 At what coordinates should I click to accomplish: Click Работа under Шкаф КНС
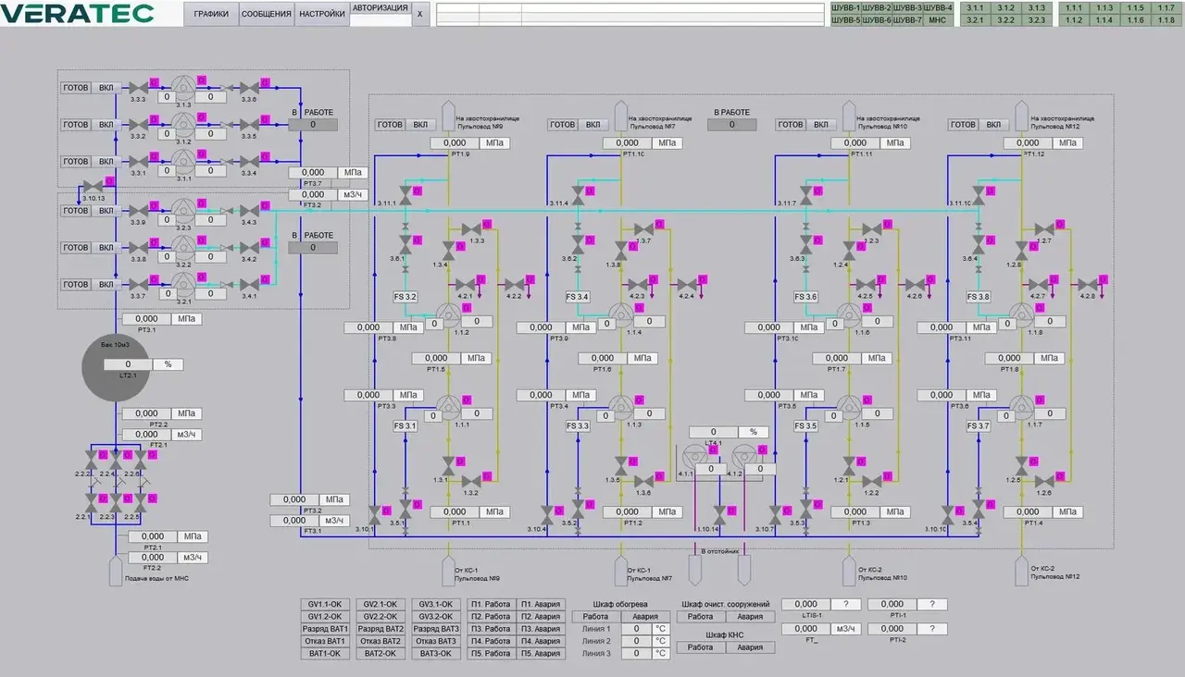coord(701,647)
